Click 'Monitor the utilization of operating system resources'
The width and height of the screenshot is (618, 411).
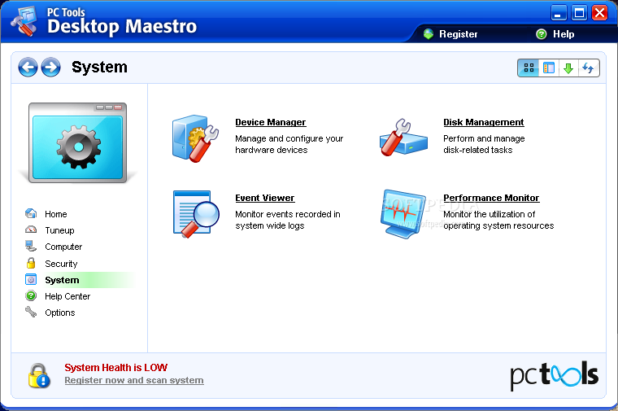(498, 220)
